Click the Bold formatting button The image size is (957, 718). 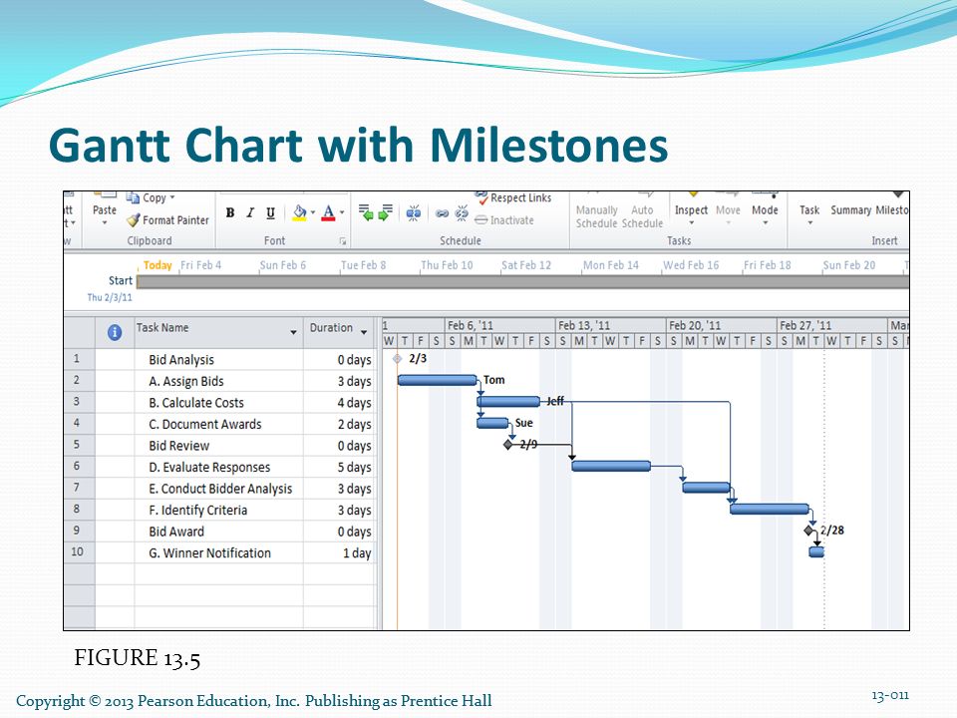click(x=230, y=212)
